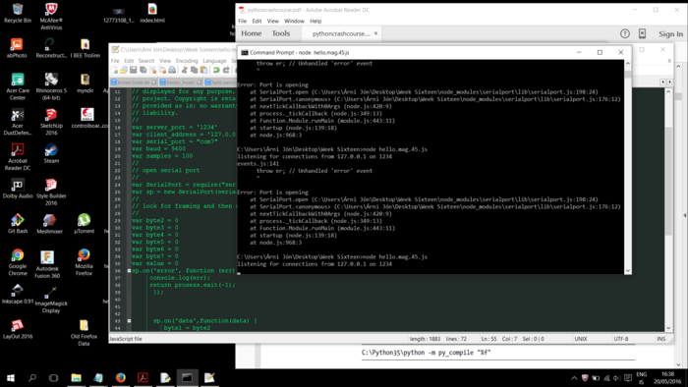Click the Paste clipboard icon in Notepad++ toolbar

(203, 70)
